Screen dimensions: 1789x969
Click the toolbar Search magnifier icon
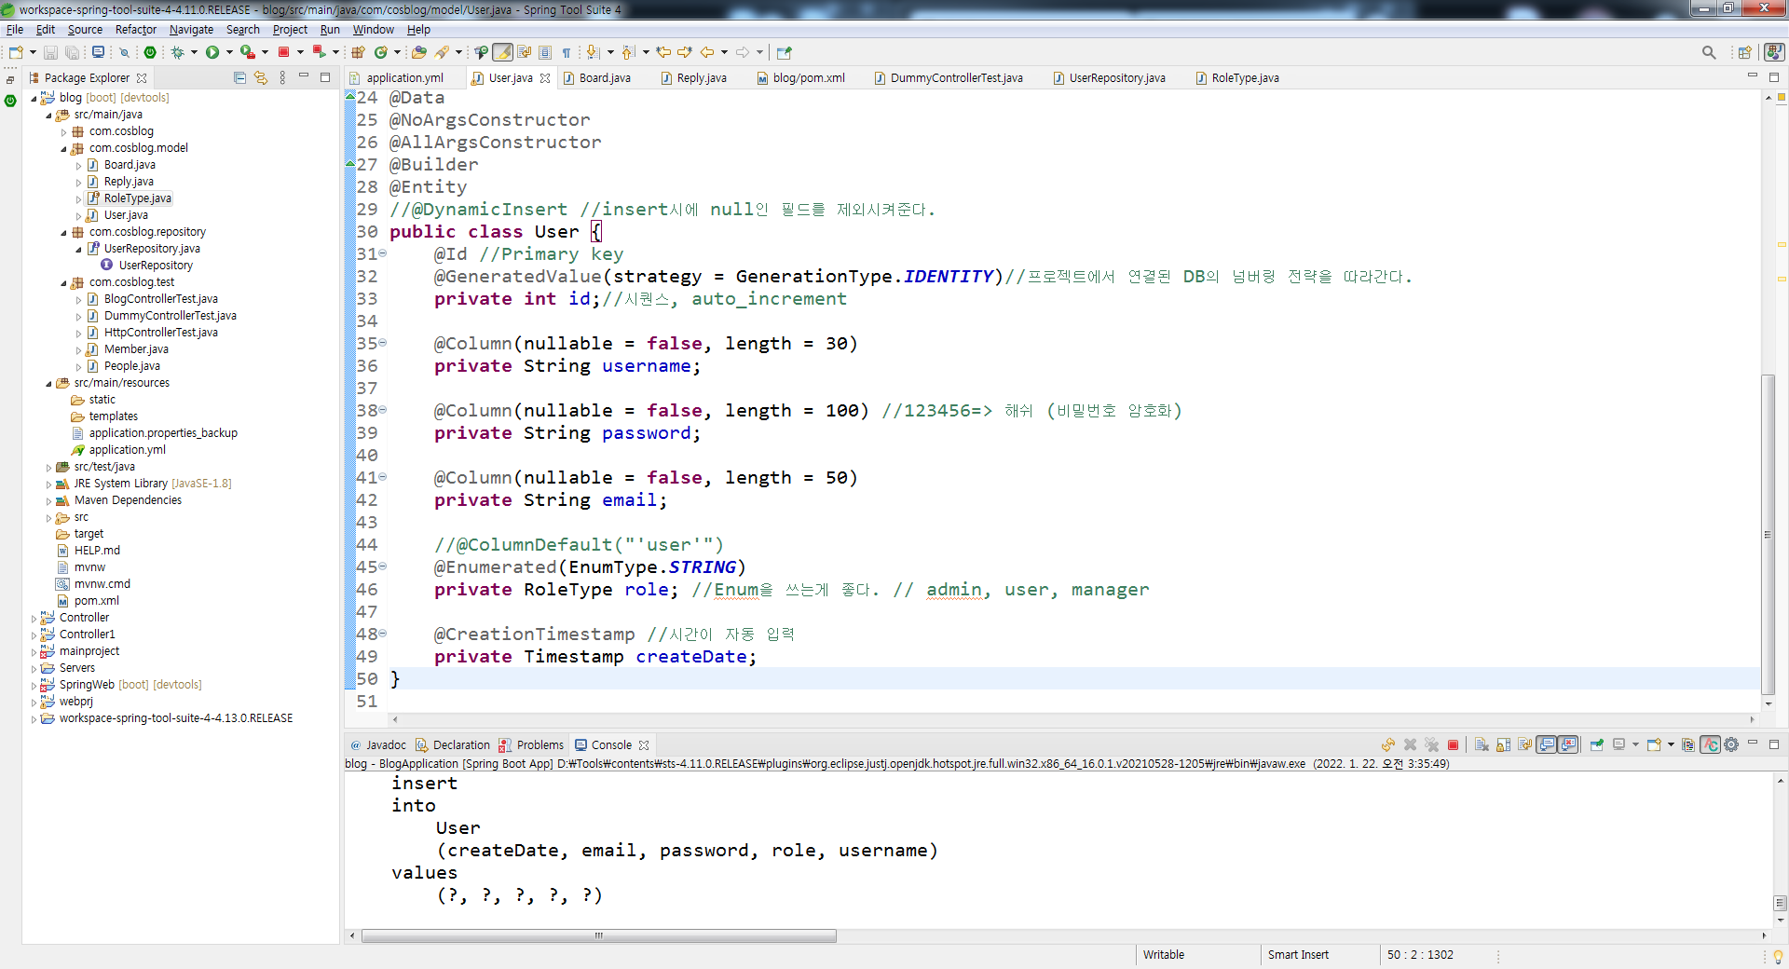pos(1709,52)
